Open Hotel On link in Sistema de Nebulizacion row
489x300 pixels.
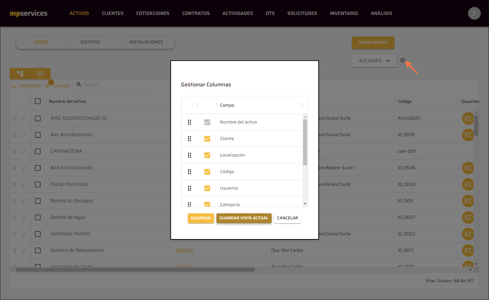tap(185, 250)
